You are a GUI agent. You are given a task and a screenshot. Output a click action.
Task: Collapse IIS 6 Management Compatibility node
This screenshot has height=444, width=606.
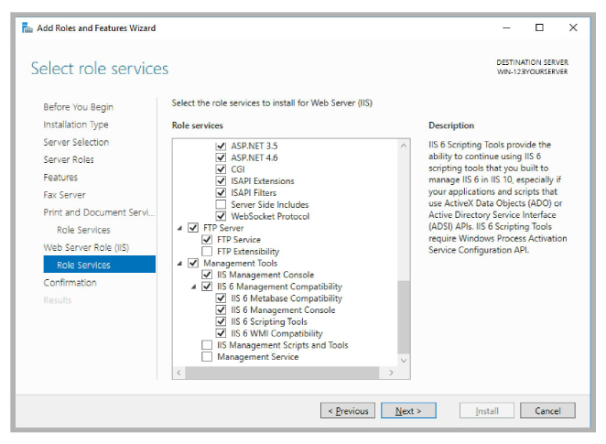click(x=194, y=287)
